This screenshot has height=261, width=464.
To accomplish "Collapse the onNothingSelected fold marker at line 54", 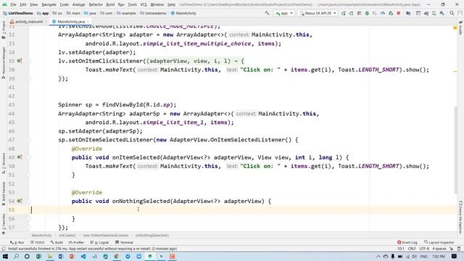I will (x=29, y=202).
